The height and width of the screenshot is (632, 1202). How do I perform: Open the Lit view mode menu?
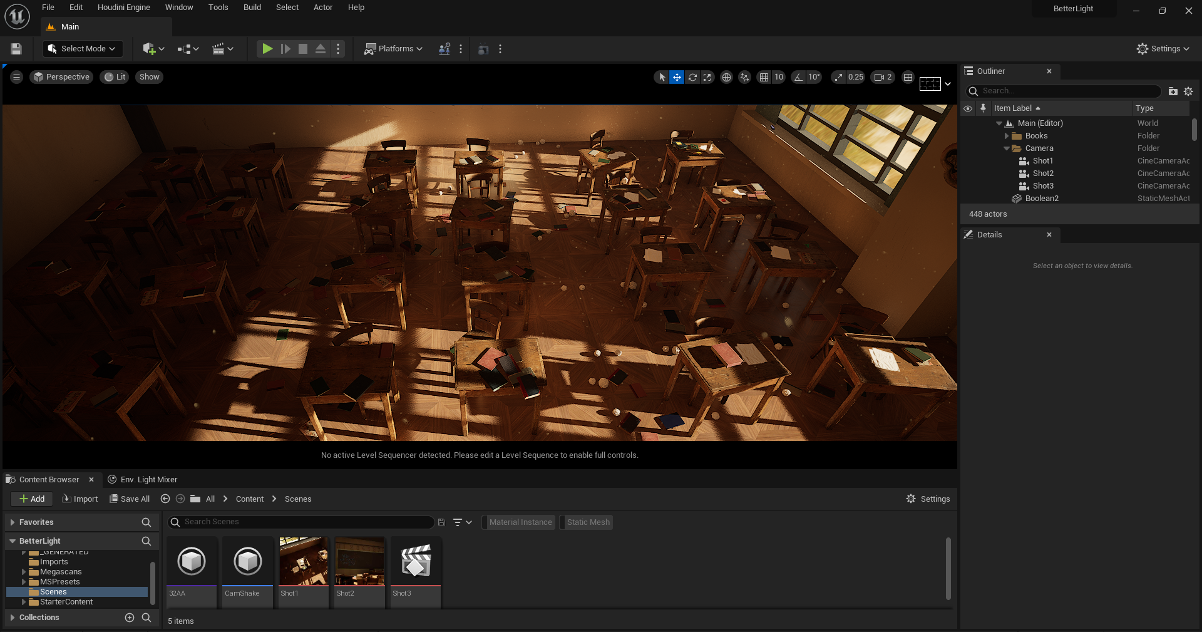(x=115, y=77)
